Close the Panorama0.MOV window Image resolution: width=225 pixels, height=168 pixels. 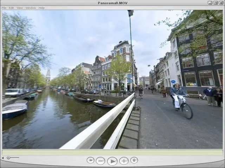221,3
